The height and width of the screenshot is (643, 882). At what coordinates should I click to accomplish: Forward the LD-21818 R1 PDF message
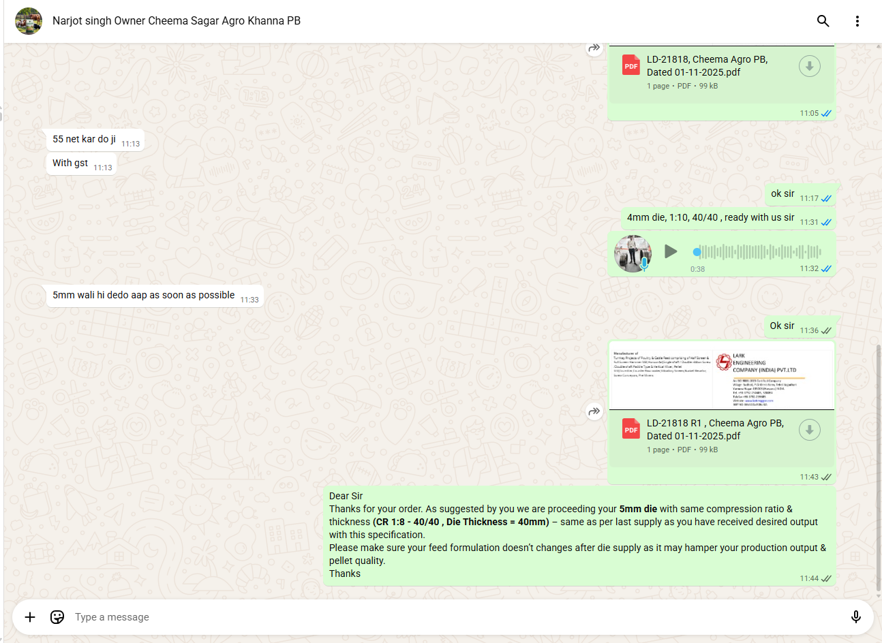[x=594, y=411]
